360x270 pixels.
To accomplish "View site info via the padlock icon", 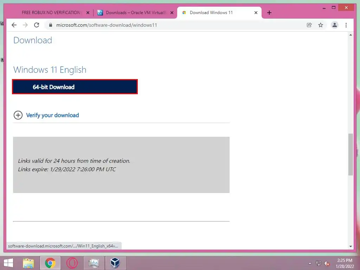I will pyautogui.click(x=51, y=25).
